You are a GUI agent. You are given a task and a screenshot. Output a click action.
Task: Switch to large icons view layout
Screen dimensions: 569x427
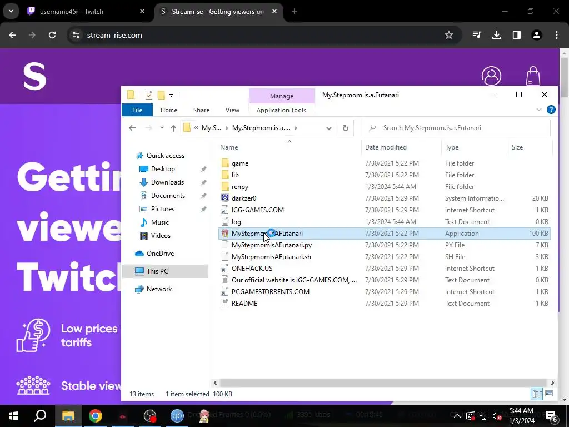pos(549,394)
